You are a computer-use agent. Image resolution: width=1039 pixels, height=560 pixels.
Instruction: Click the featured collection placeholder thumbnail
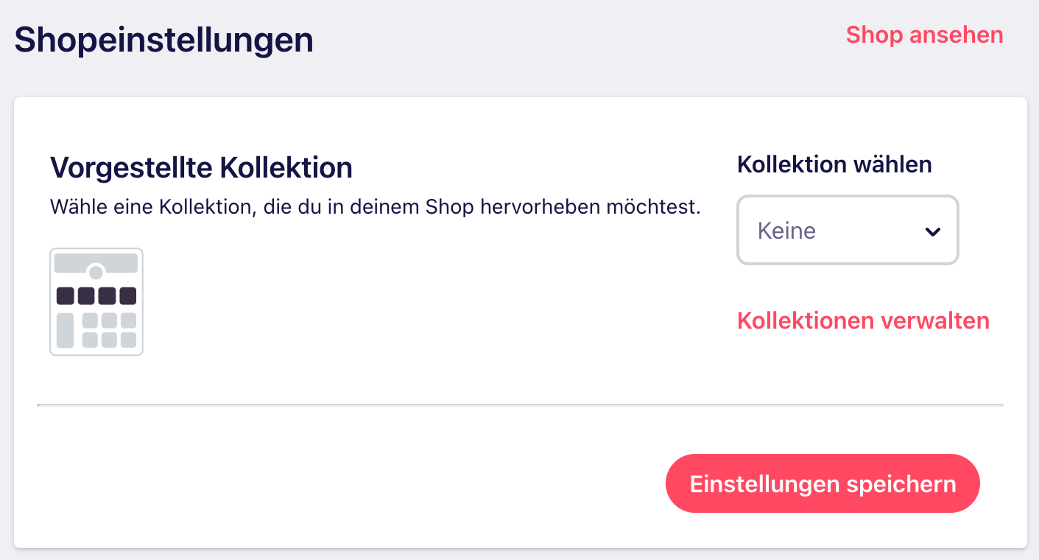96,301
